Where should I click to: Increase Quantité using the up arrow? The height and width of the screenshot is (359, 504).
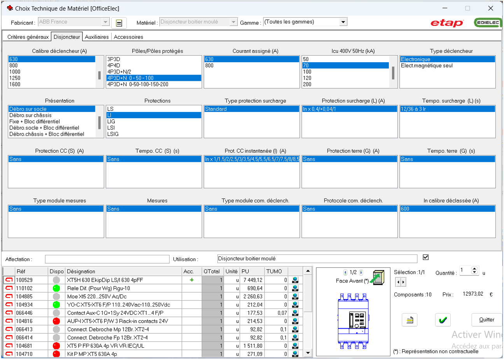pos(474,268)
